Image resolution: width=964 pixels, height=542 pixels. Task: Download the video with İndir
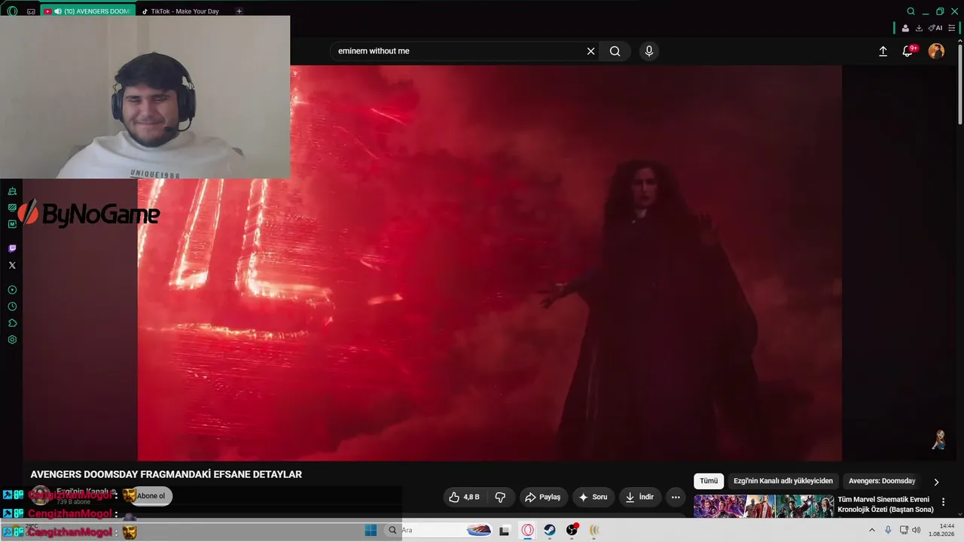(639, 497)
